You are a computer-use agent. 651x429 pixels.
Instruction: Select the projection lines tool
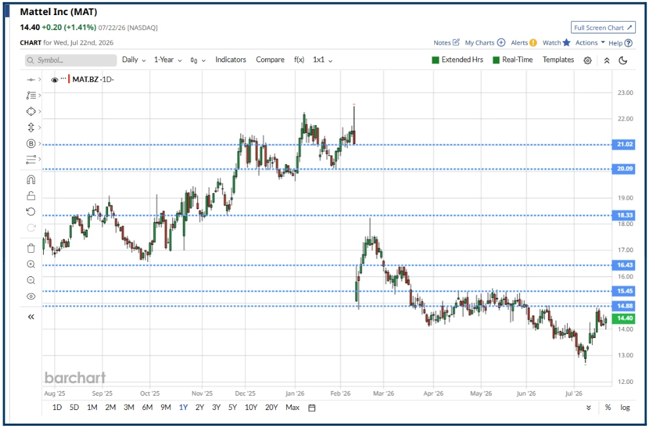[x=31, y=159]
